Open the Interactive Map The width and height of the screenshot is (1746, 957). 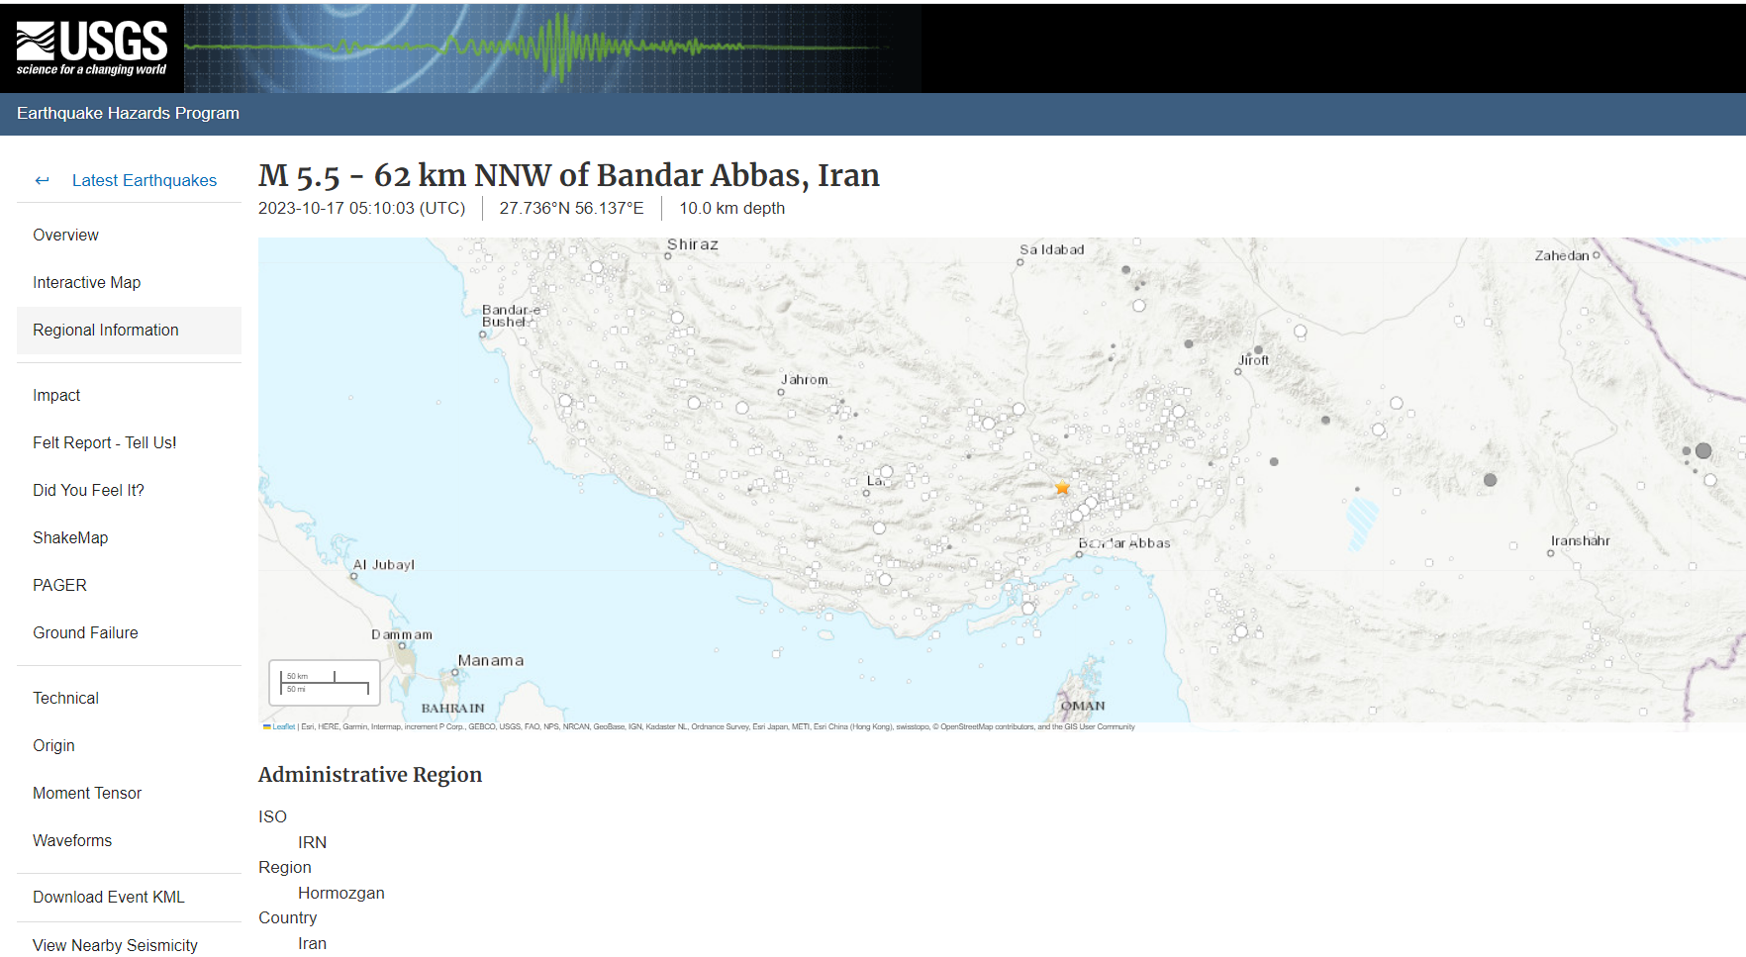[x=86, y=282]
